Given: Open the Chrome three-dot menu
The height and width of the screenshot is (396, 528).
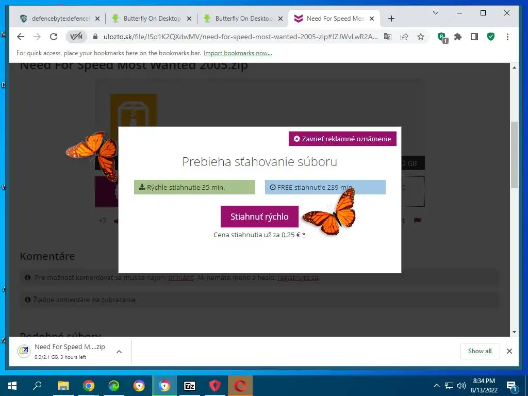Looking at the screenshot, I should click(507, 37).
